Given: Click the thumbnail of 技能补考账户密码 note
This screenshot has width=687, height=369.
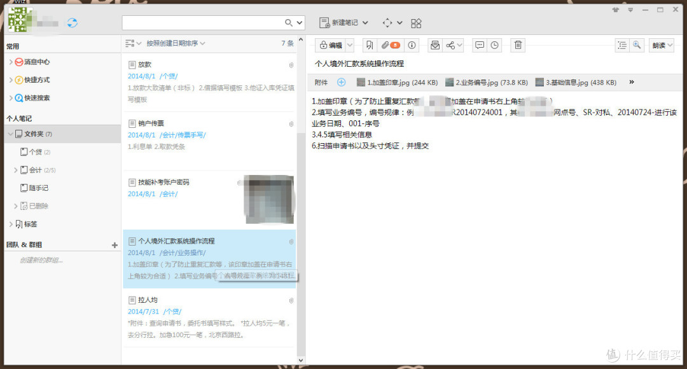Looking at the screenshot, I should (269, 199).
